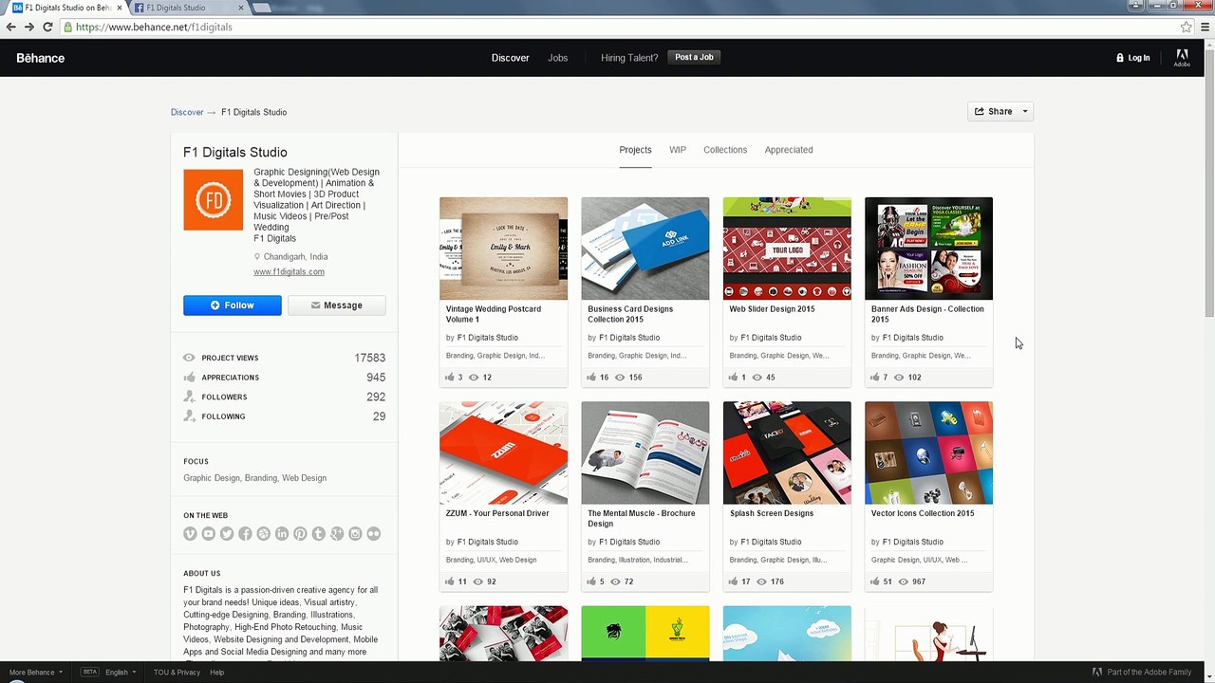Open Jobs in the top navigation
The image size is (1215, 683).
(x=558, y=58)
